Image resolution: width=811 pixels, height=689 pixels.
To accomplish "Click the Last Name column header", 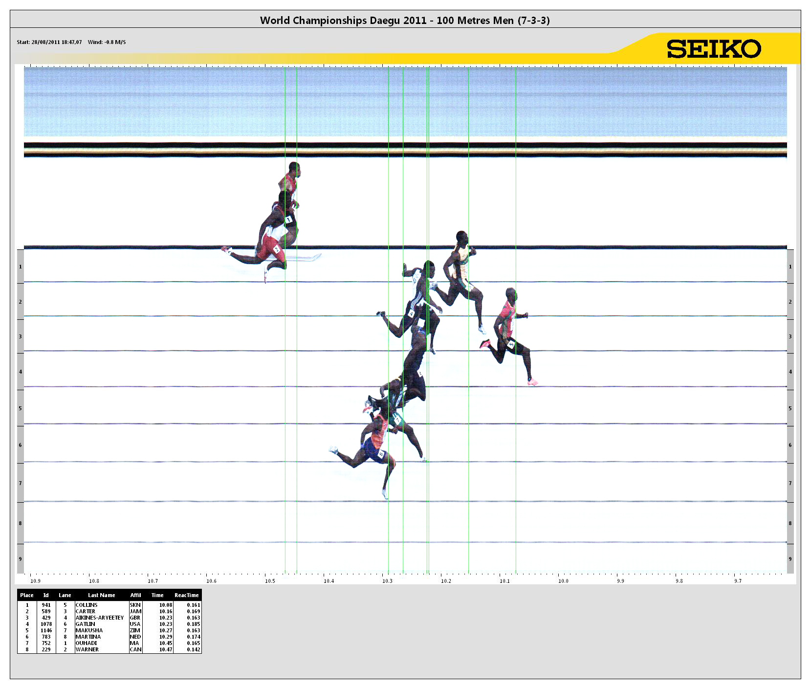I will pos(101,595).
